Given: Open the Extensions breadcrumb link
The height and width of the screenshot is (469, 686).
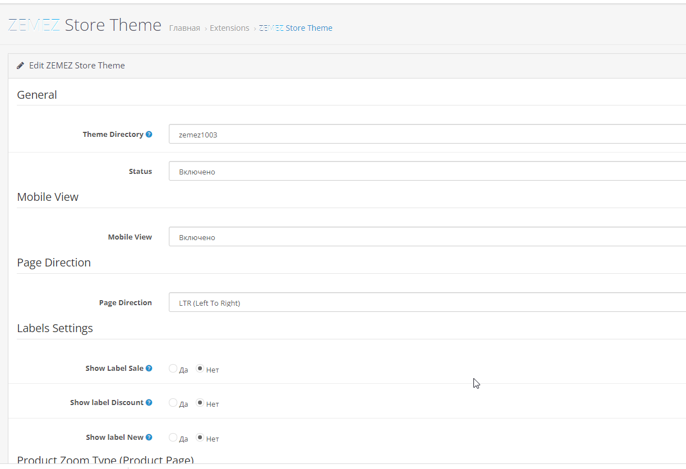Looking at the screenshot, I should (x=229, y=28).
